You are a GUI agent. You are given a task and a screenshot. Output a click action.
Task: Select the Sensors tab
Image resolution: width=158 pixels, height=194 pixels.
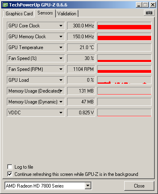[45, 13]
